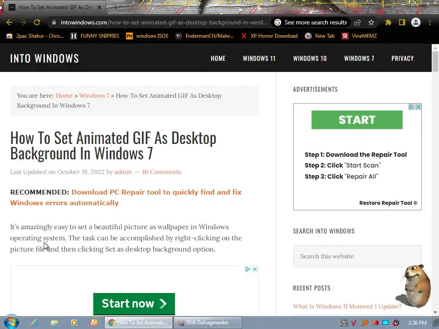The width and height of the screenshot is (439, 329).
Task: Open the 2pac Shakur bookmark
Action: pyautogui.click(x=35, y=36)
